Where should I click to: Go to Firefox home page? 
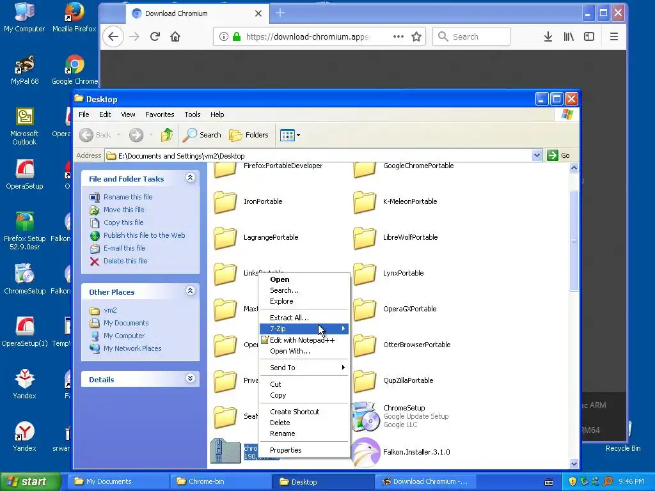tap(175, 36)
